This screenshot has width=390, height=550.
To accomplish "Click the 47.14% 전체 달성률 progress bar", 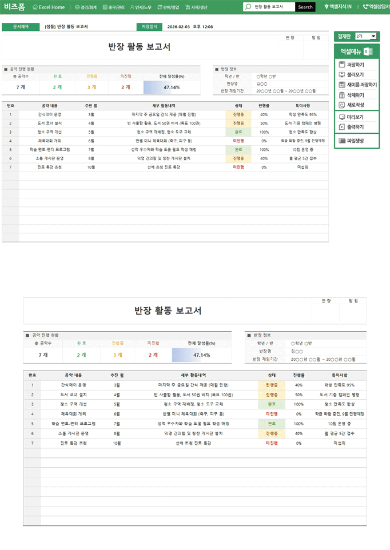I will pyautogui.click(x=171, y=87).
